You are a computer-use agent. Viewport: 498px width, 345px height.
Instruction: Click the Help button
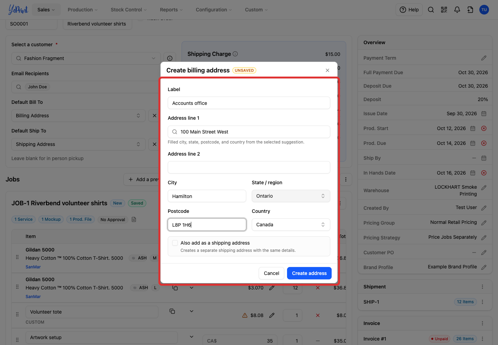pyautogui.click(x=409, y=10)
